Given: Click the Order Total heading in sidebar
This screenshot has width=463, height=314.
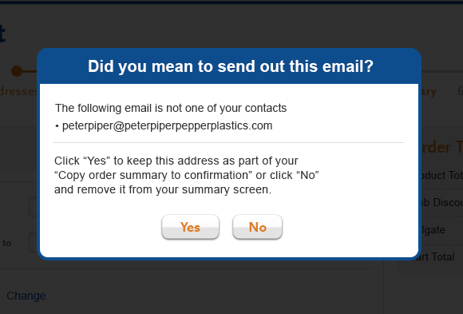Looking at the screenshot, I should click(x=441, y=147).
